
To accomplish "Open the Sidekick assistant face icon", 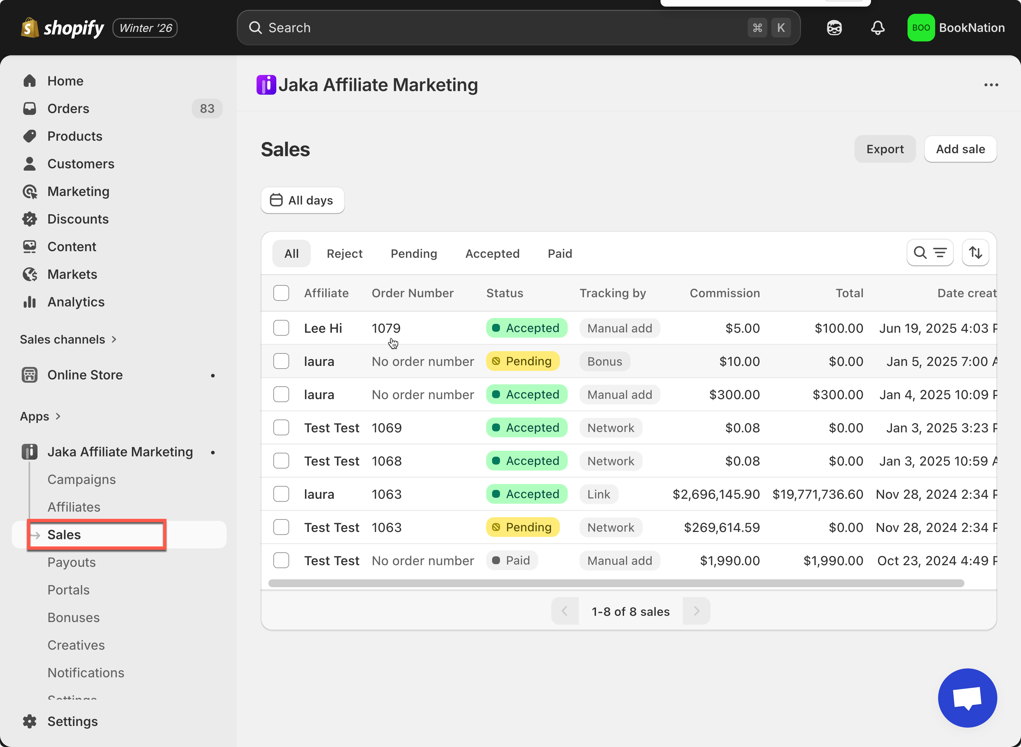I will 834,28.
